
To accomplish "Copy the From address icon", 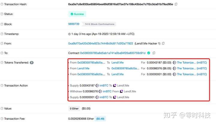I will pos(163,44).
